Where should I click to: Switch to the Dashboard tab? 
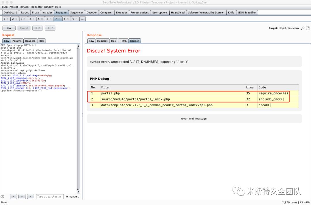coord(11,12)
